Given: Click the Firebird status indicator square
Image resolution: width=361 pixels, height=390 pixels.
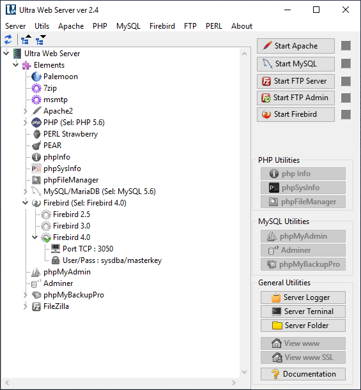Looking at the screenshot, I should (x=346, y=114).
